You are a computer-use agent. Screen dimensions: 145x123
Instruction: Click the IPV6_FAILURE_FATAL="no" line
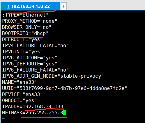tap(36, 70)
